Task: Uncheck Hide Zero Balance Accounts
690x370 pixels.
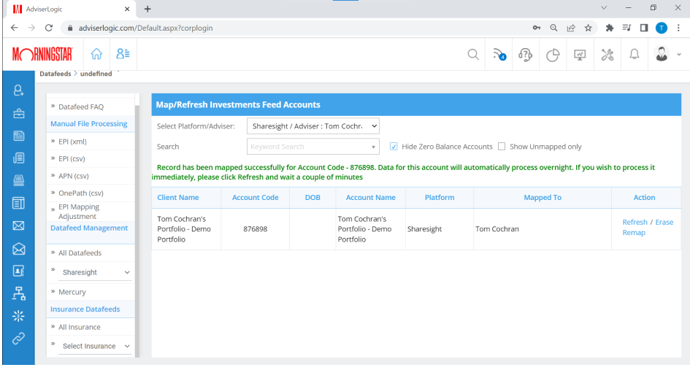Action: (x=394, y=147)
